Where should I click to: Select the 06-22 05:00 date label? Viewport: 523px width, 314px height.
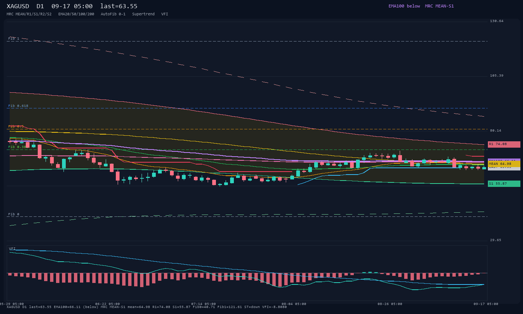(x=108, y=304)
